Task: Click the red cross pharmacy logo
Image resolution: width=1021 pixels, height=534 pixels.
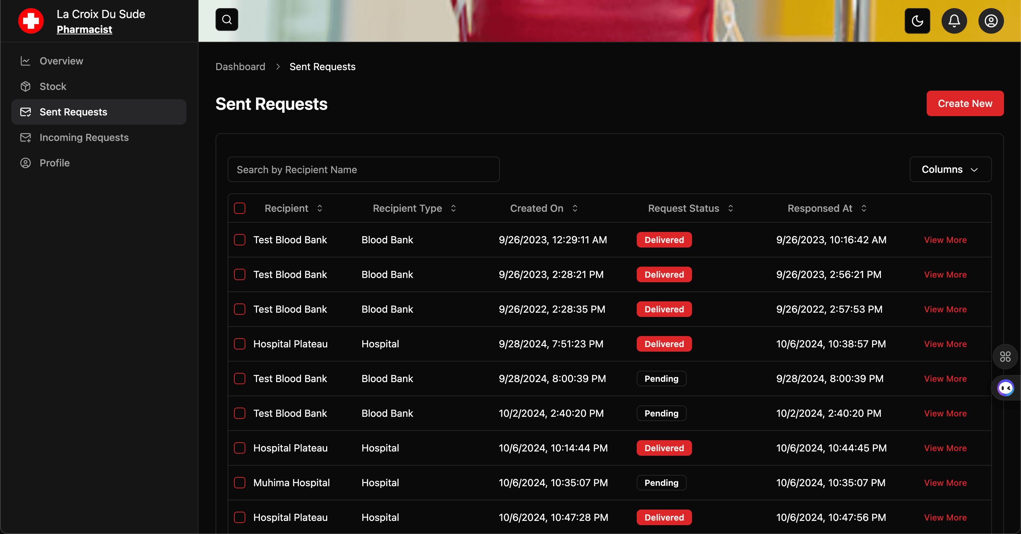Action: click(31, 21)
